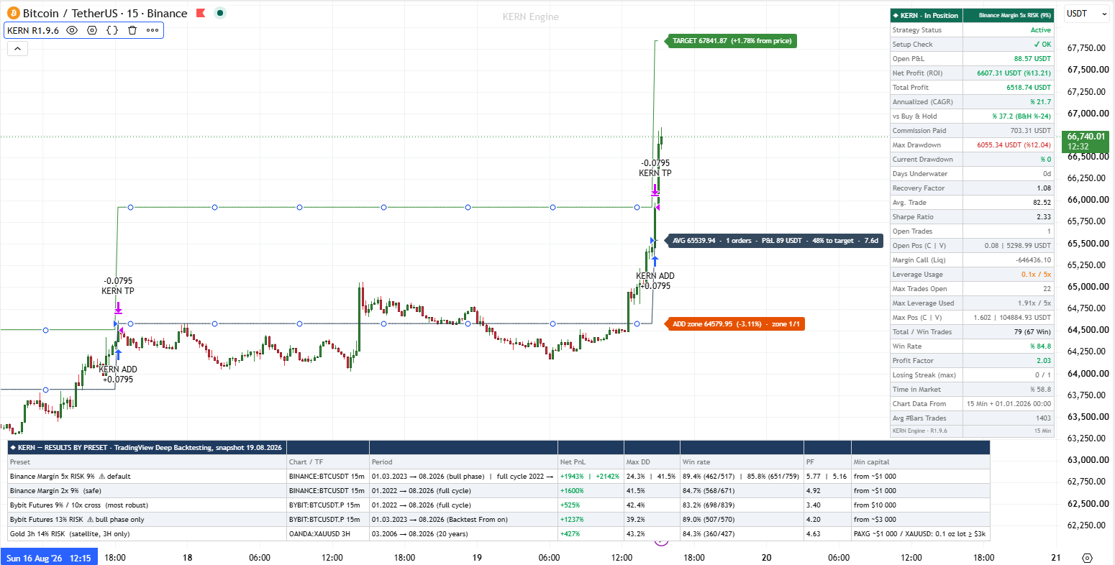Image resolution: width=1115 pixels, height=565 pixels.
Task: Click the Open P&L value '88.57 USDT'
Action: pyautogui.click(x=1032, y=59)
